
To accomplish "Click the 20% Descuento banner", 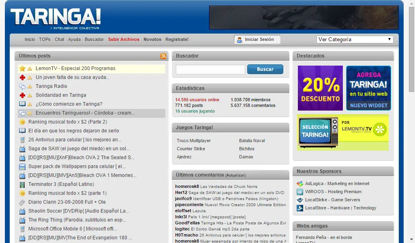I will [x=320, y=88].
